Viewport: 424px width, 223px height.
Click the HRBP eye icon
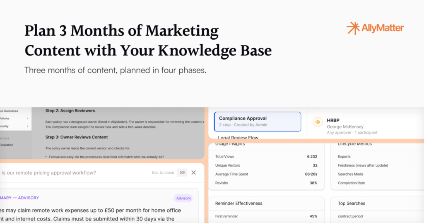point(318,122)
